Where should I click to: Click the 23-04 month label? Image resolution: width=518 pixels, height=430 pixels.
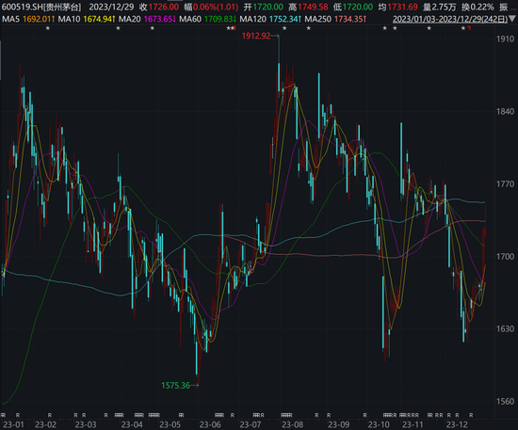(x=132, y=424)
